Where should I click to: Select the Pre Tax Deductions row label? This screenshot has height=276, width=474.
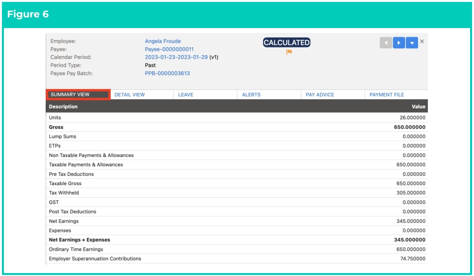point(71,174)
